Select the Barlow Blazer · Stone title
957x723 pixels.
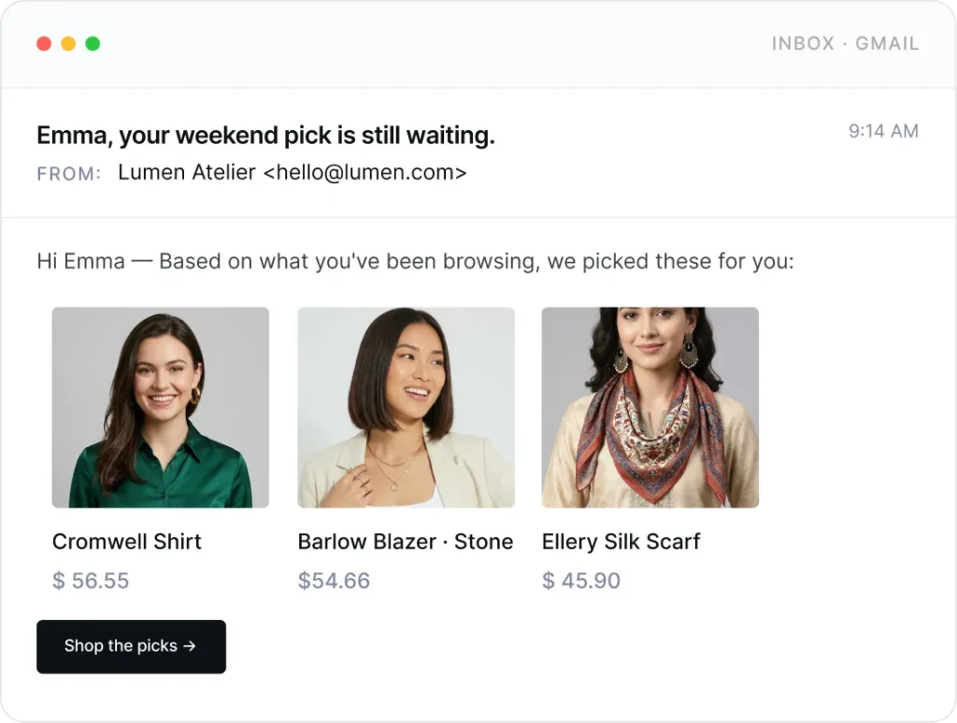pos(406,542)
